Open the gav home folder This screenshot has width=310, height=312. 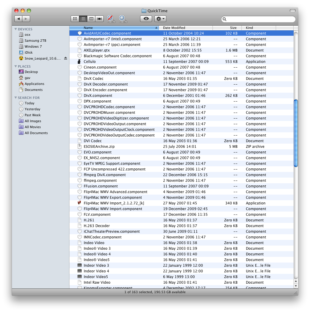click(x=27, y=78)
